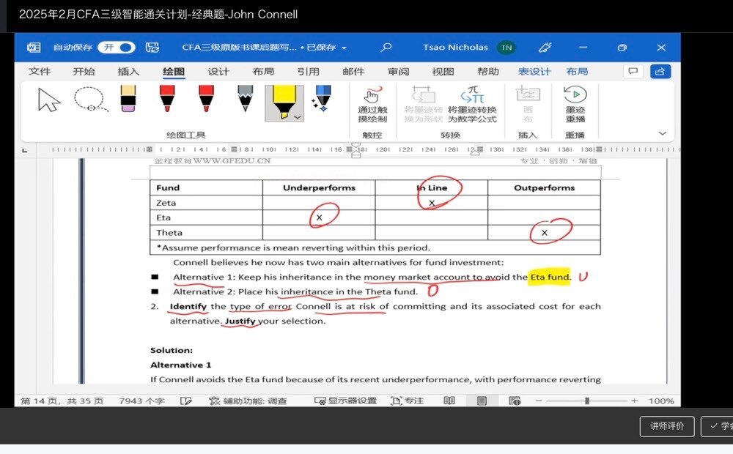This screenshot has height=454, width=733.
Task: Open the 设计 ribbon tab
Action: (x=218, y=72)
